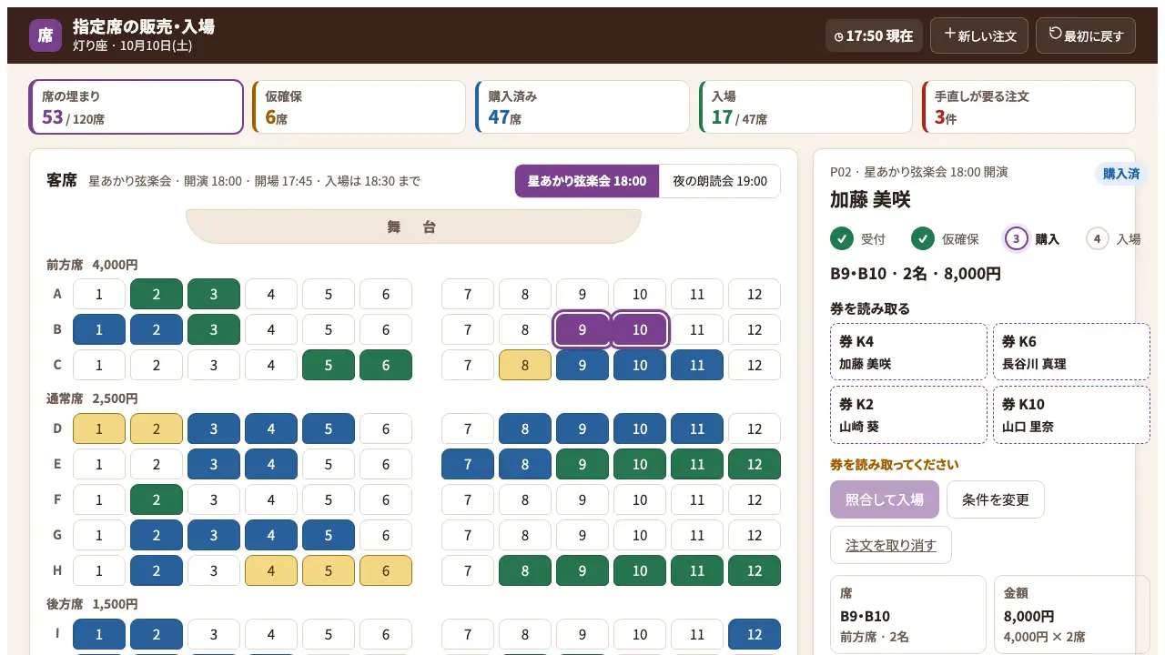Viewport: 1165px width, 655px height.
Task: Select admitted green seat E12
Action: tap(755, 465)
